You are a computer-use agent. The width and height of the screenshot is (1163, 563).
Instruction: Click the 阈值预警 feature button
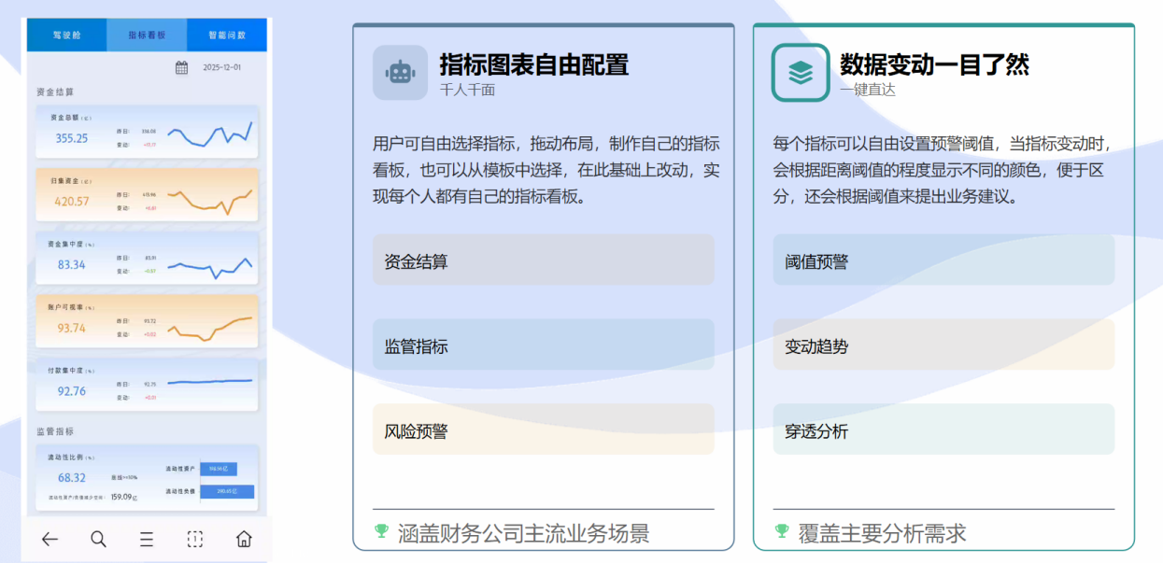pos(943,260)
